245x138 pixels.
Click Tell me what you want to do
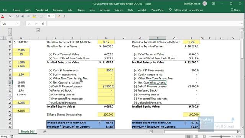click(188, 10)
